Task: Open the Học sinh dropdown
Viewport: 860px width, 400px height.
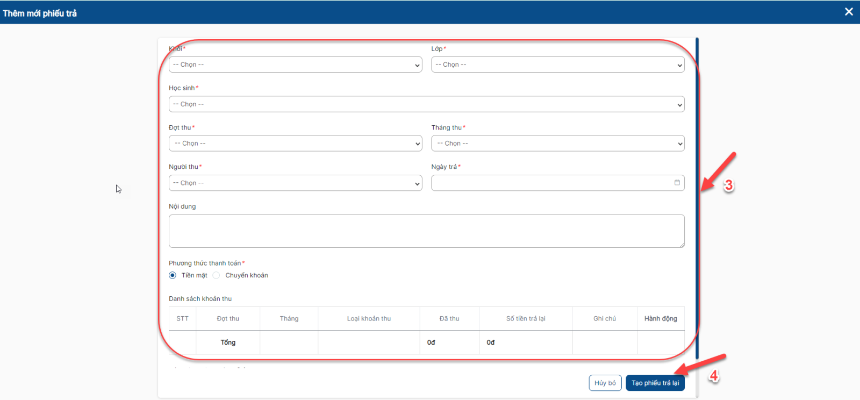Action: 427,104
